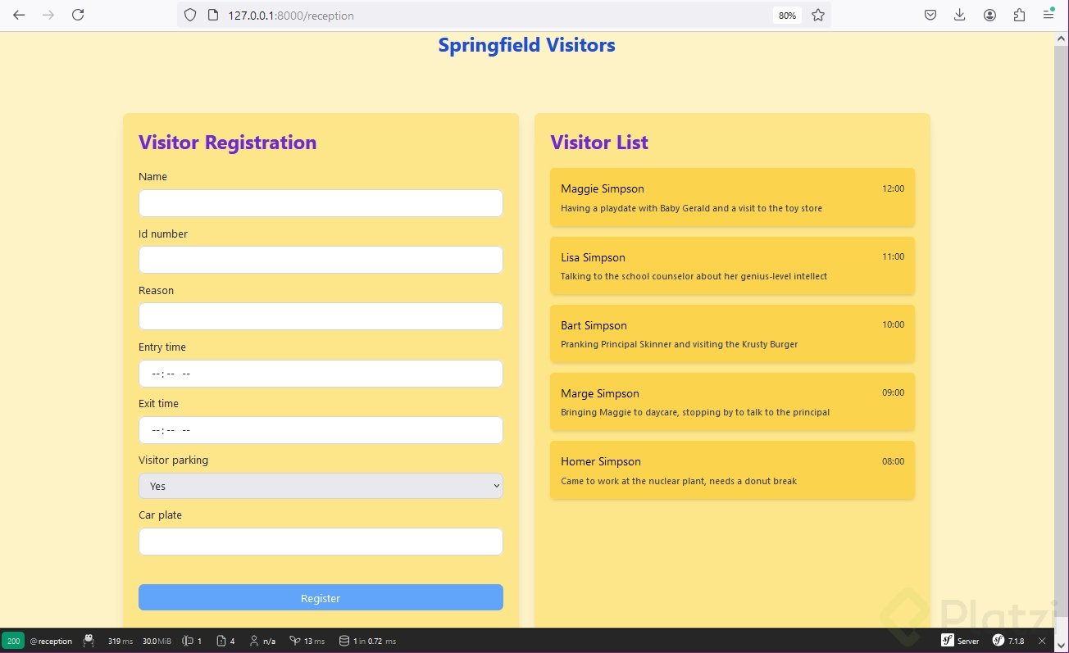Focus the Name input field
The height and width of the screenshot is (653, 1069).
[321, 203]
